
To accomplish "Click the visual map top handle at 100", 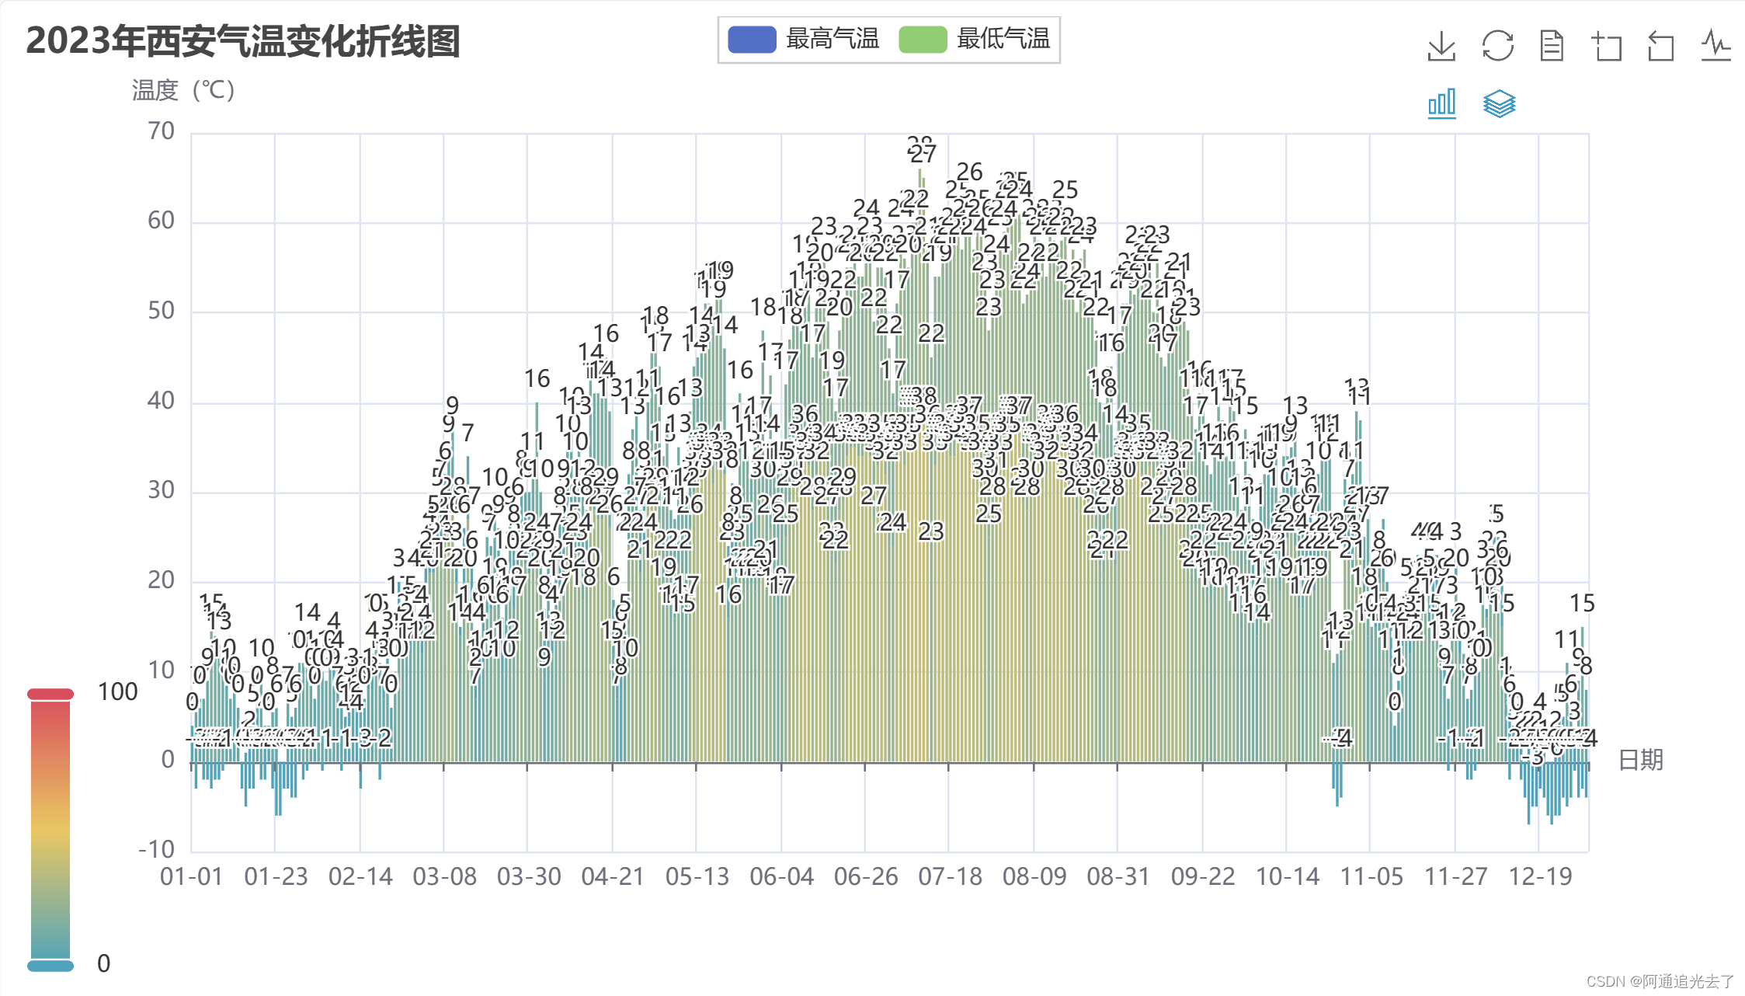I will pos(50,694).
